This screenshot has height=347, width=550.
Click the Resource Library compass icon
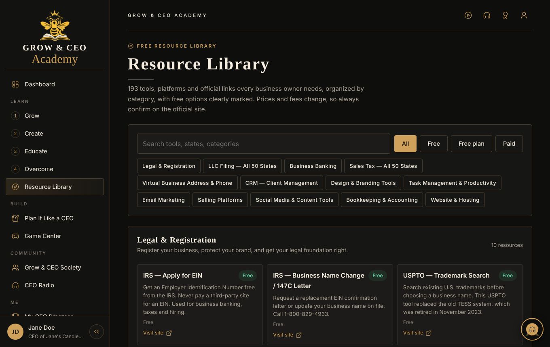tap(15, 187)
